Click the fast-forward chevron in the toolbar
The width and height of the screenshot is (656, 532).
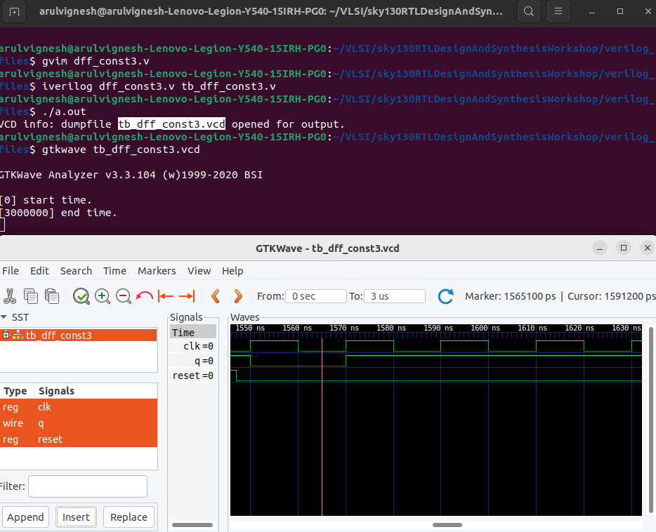pyautogui.click(x=237, y=296)
